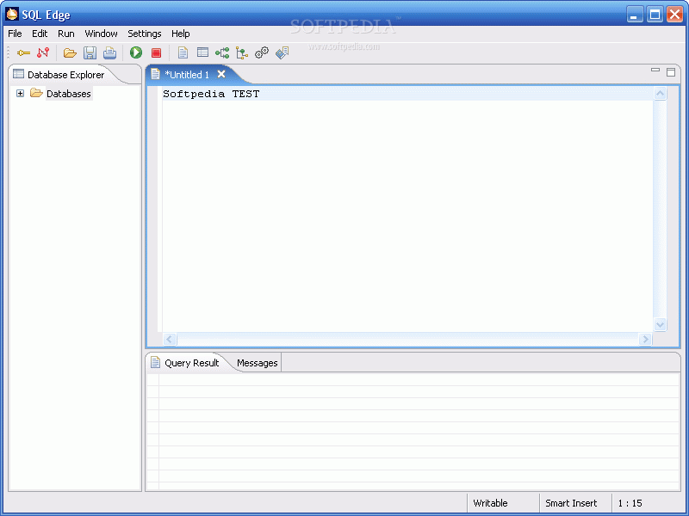Viewport: 689px width, 516px height.
Task: Minimize the editor pane
Action: [x=655, y=71]
